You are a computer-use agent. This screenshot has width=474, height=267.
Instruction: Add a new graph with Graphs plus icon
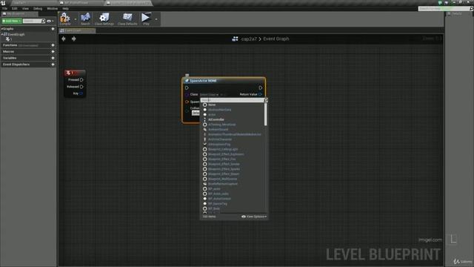point(53,29)
